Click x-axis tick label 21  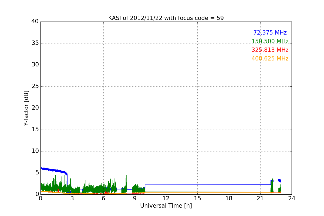pyautogui.click(x=260, y=198)
